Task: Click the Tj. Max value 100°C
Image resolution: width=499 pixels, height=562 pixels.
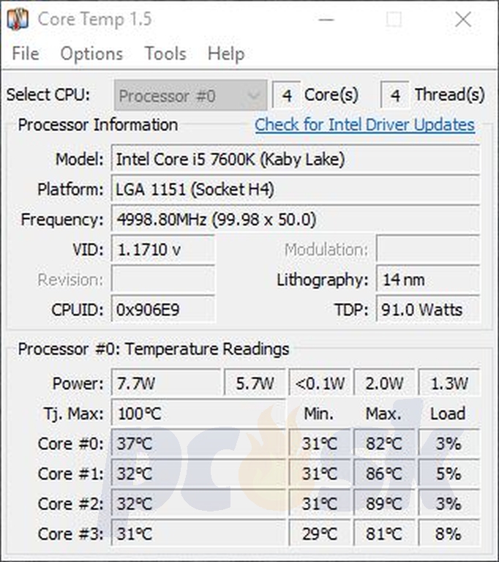Action: coord(198,413)
